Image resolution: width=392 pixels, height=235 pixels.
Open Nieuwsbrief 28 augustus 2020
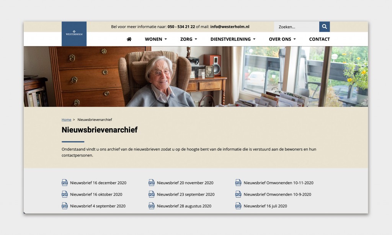pyautogui.click(x=184, y=206)
